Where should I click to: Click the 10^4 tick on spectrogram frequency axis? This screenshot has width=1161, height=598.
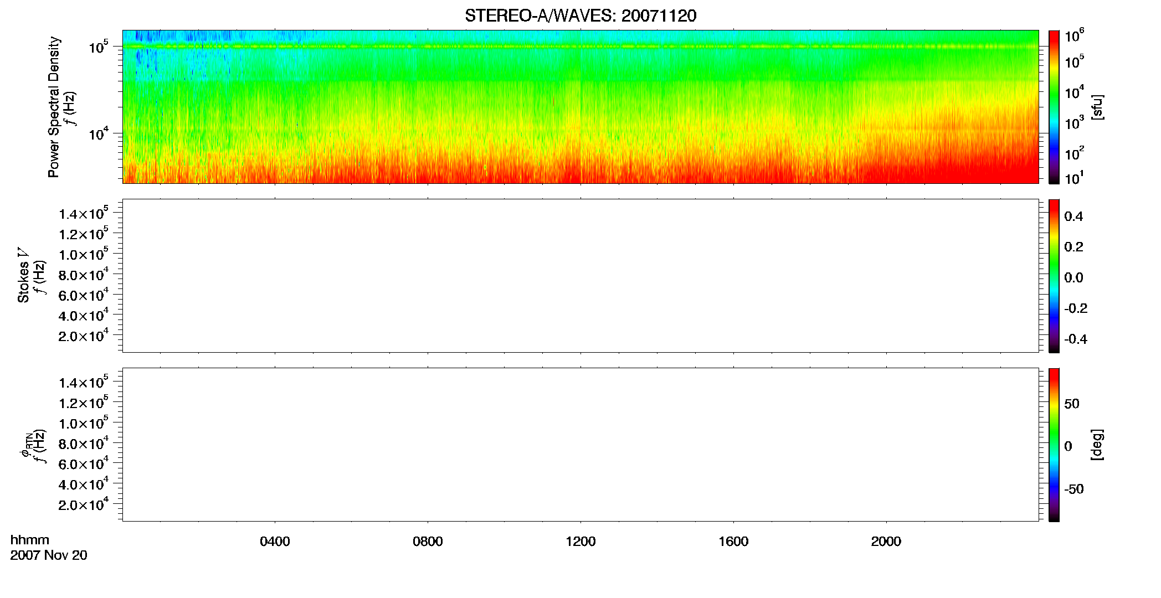click(99, 133)
